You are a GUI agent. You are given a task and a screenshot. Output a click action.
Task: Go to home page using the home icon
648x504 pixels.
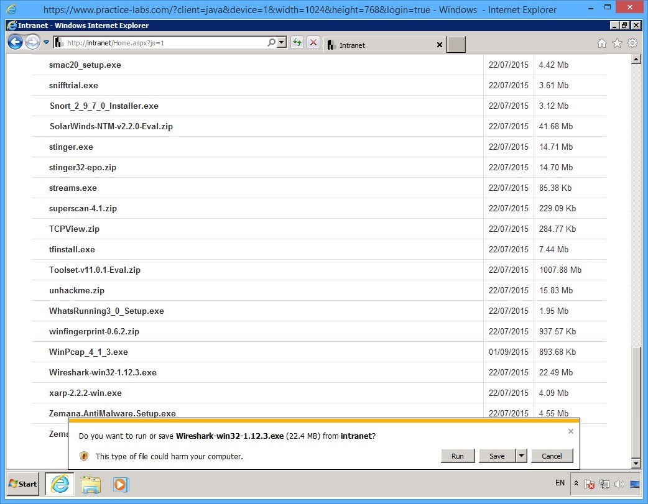click(x=601, y=44)
